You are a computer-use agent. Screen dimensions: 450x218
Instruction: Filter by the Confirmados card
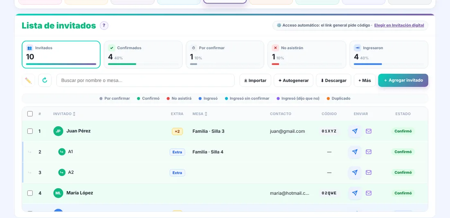click(143, 55)
